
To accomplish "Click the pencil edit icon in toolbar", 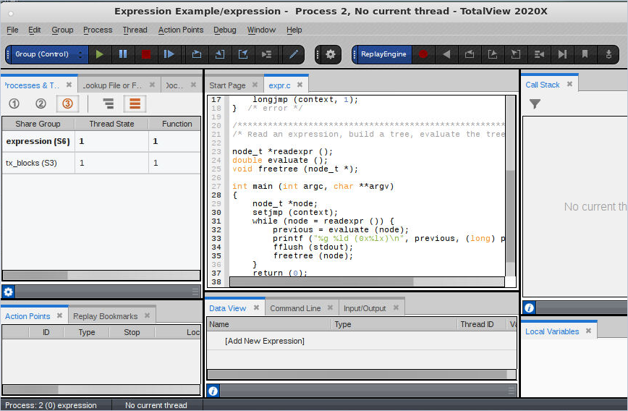I will coord(293,54).
